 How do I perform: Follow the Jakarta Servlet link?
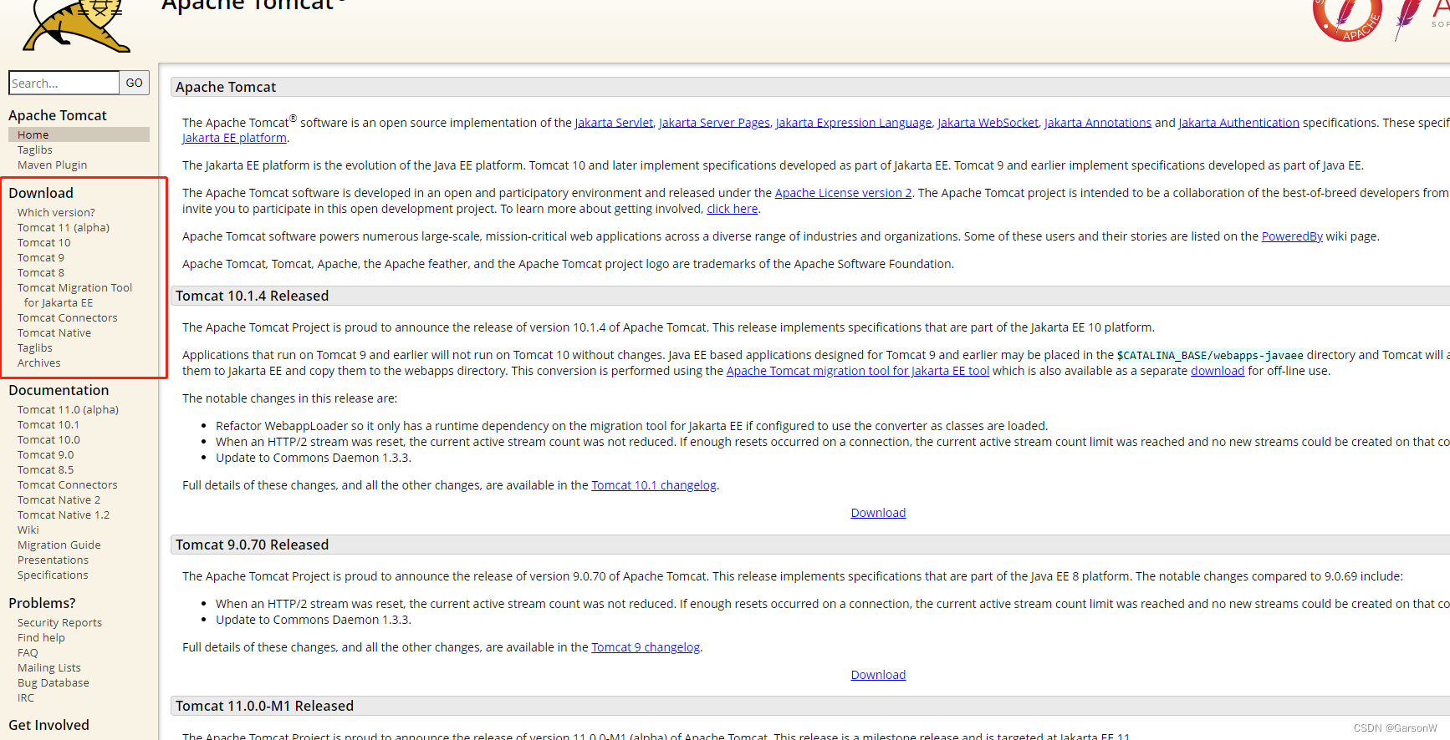pos(614,122)
